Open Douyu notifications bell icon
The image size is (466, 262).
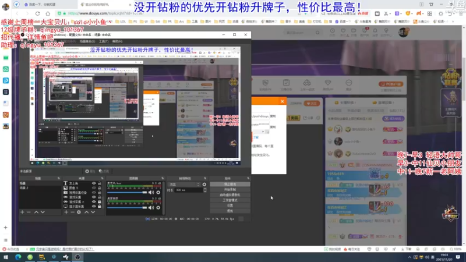pos(375,31)
